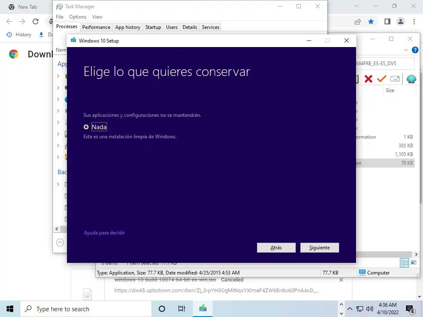The width and height of the screenshot is (423, 317).
Task: Click Task Manager's scrollbar left arrow
Action: (x=57, y=229)
